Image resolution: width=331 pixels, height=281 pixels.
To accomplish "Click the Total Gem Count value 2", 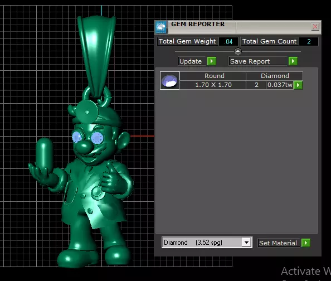I will (x=309, y=41).
